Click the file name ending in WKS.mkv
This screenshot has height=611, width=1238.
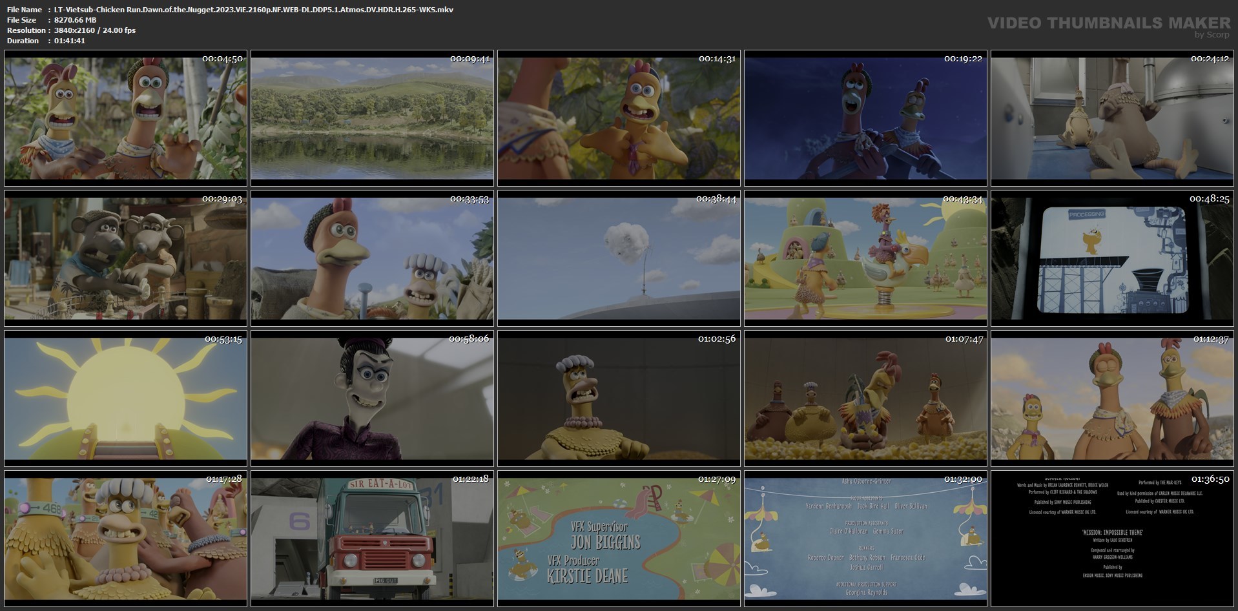(254, 10)
